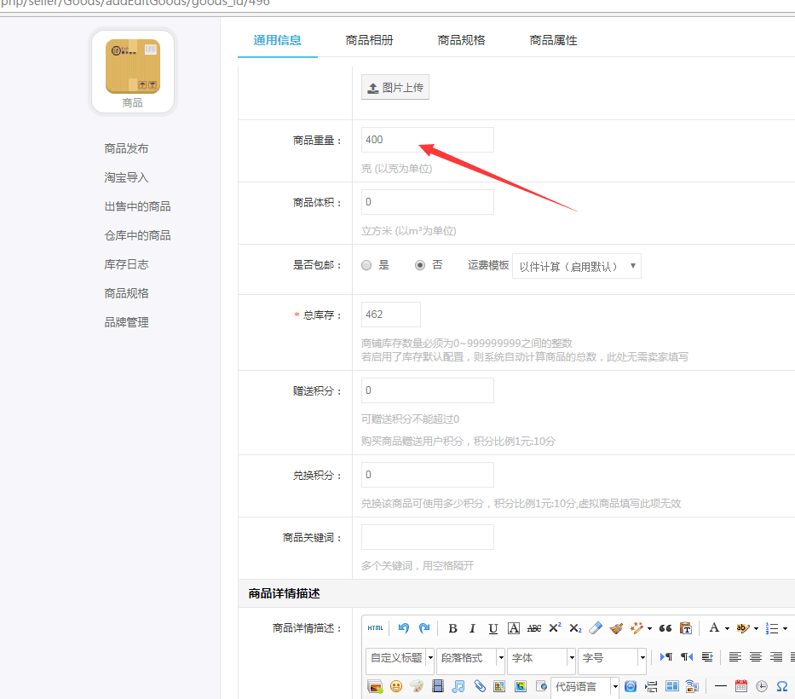Toggle bold formatting in the editor
Viewport: 795px width, 699px height.
(452, 628)
